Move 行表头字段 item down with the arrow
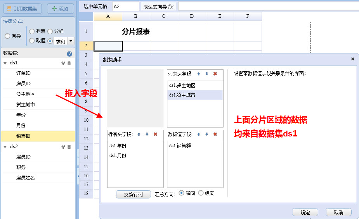359x219 pixels. (x=147, y=134)
